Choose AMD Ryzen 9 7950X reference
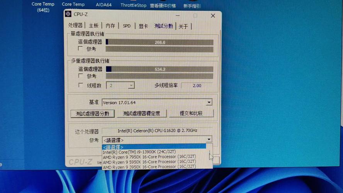 [x=149, y=157]
